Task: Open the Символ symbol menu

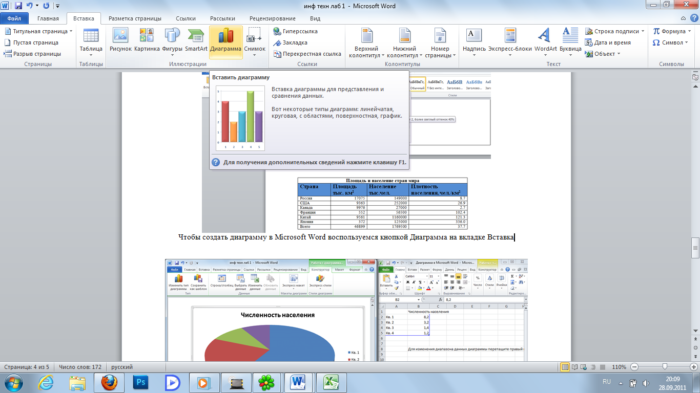Action: pyautogui.click(x=671, y=42)
